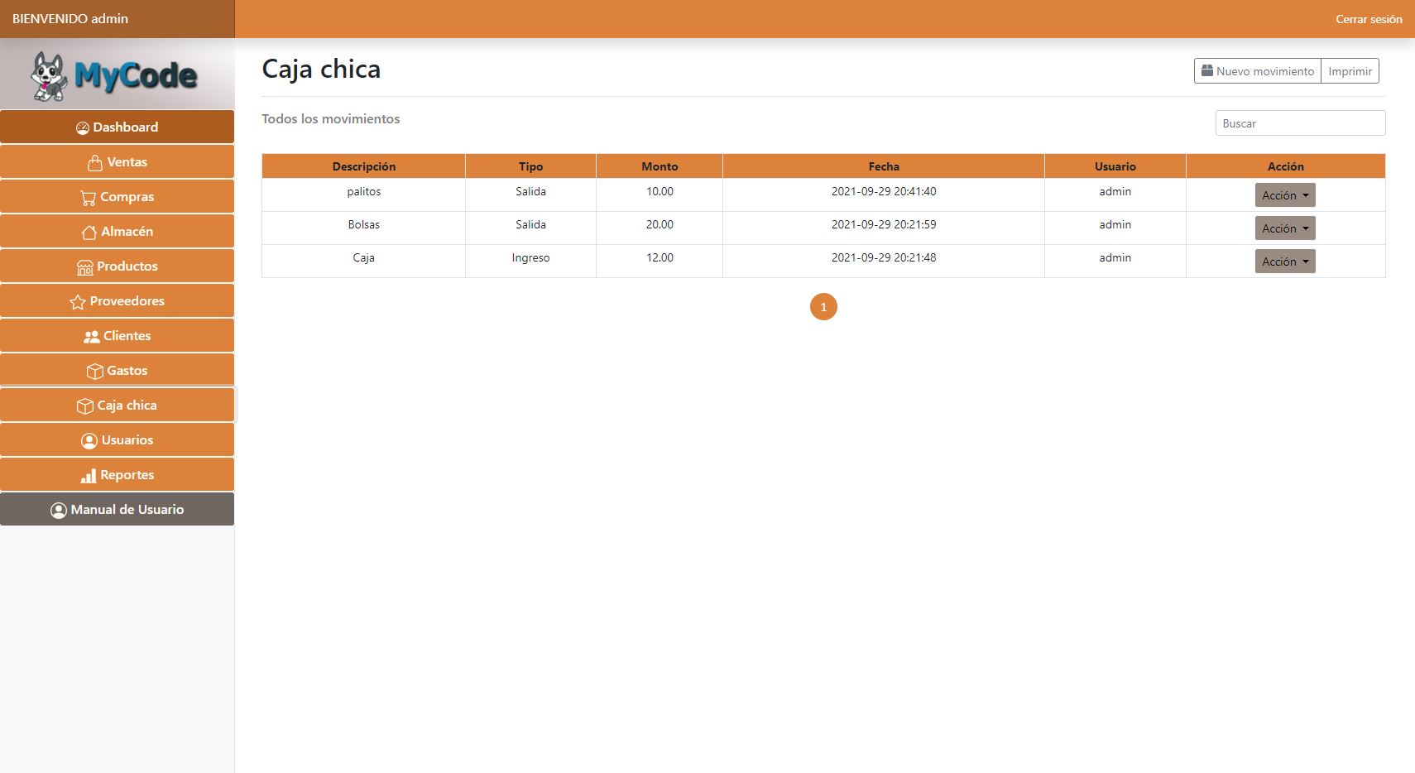Click the Reportes bar chart icon
The image size is (1415, 773).
pos(88,476)
